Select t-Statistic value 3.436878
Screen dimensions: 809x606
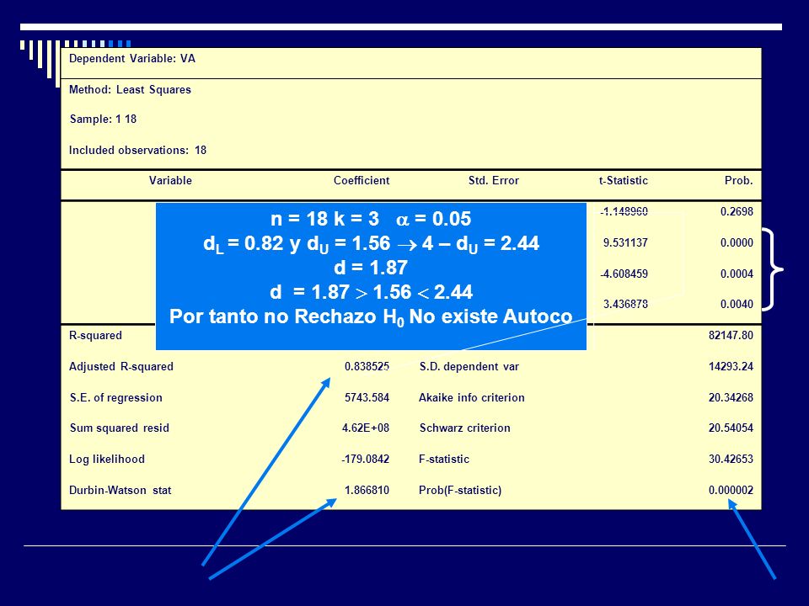click(625, 304)
